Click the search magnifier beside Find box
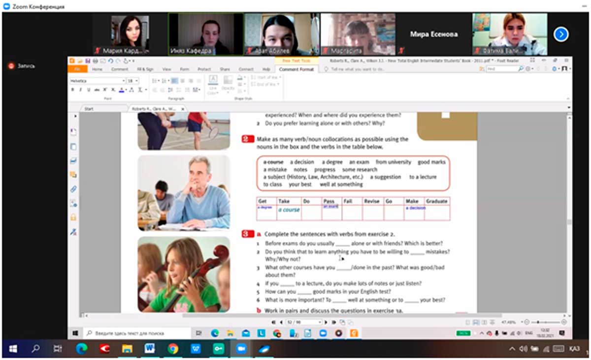Viewport: 591px width, 360px height. (x=521, y=69)
